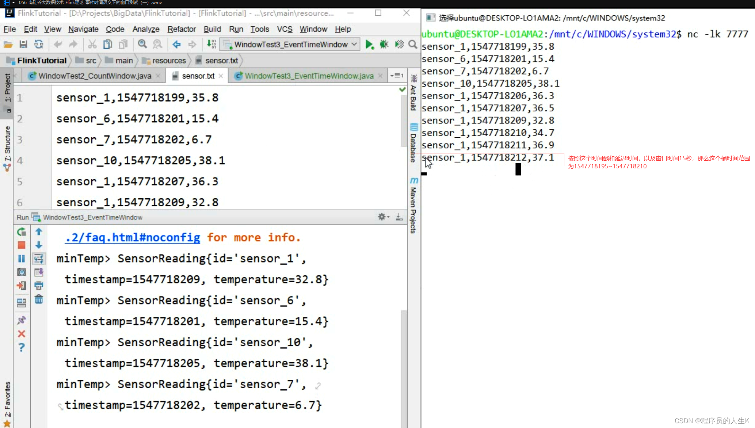Open the Refactor menu

(x=182, y=29)
